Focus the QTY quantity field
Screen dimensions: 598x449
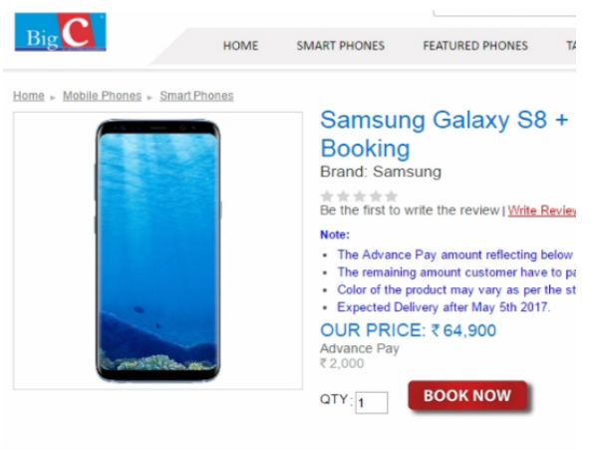pos(371,403)
